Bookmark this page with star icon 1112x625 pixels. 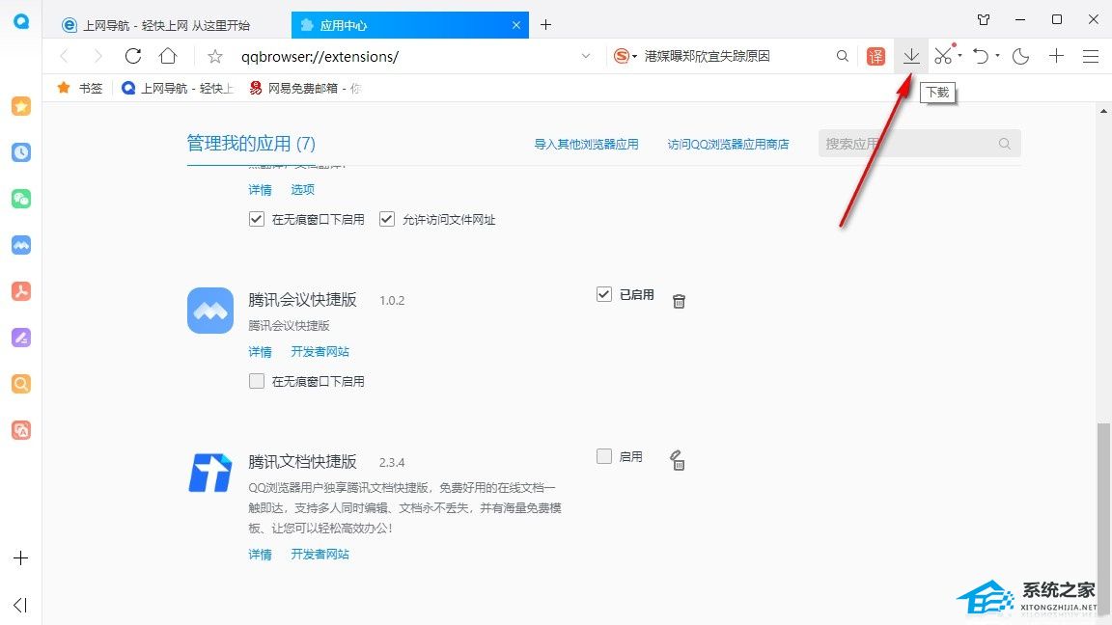(x=215, y=56)
